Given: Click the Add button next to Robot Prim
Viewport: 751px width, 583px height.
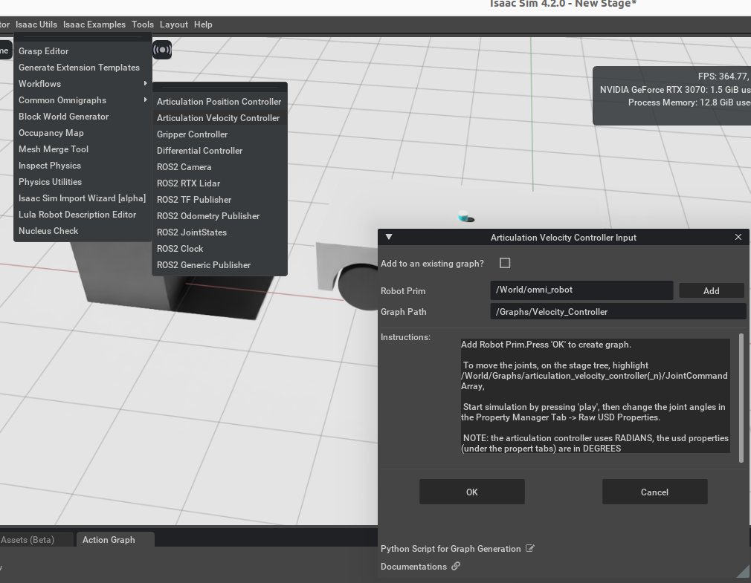Looking at the screenshot, I should tap(712, 291).
